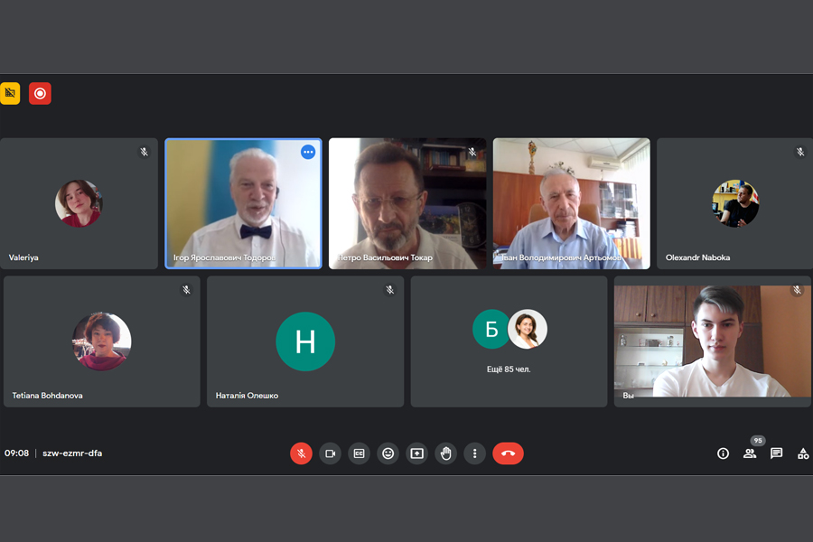Screen dimensions: 813x542
Task: Click the muted mic icon on Tetiana Bohdanova tile
Action: (186, 290)
